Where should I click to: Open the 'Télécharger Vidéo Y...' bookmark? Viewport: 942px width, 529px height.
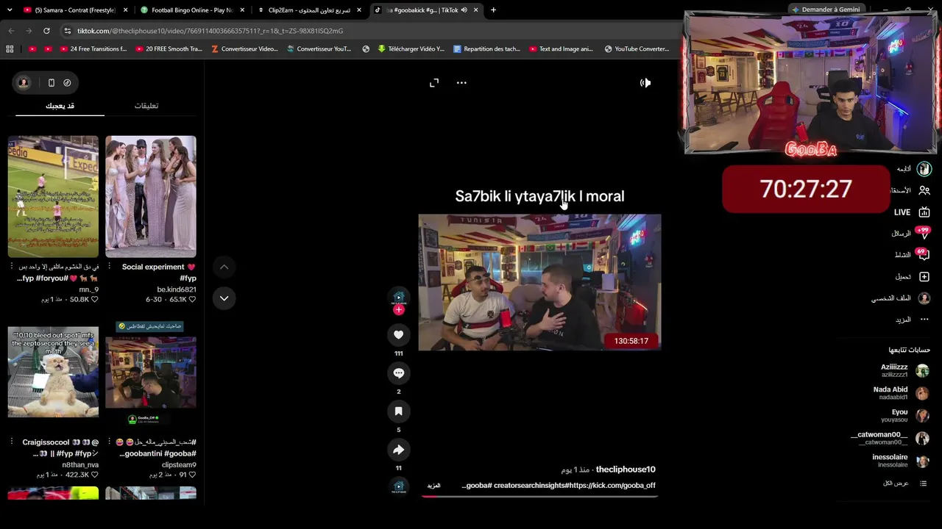tap(411, 49)
